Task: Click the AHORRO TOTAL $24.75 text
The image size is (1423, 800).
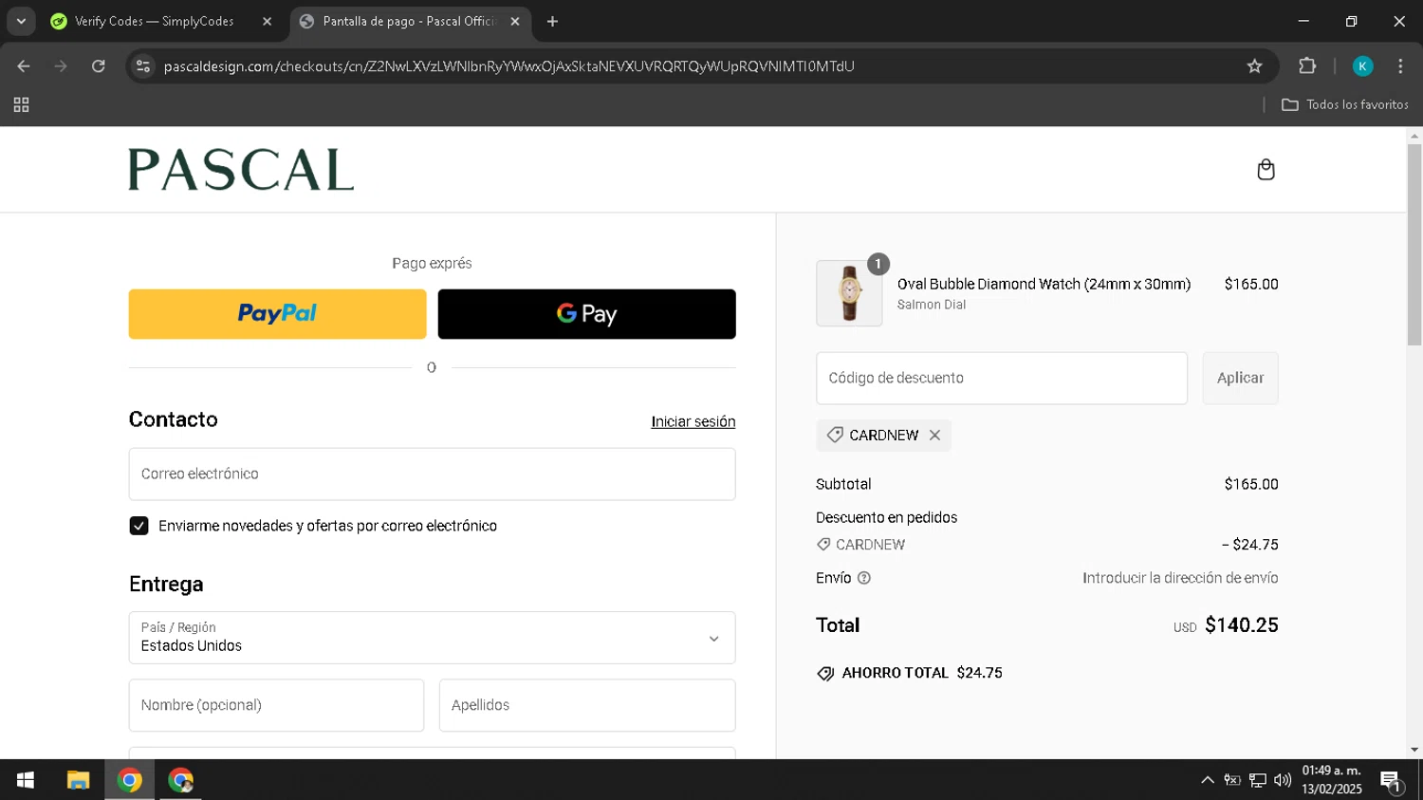Action: [x=922, y=673]
